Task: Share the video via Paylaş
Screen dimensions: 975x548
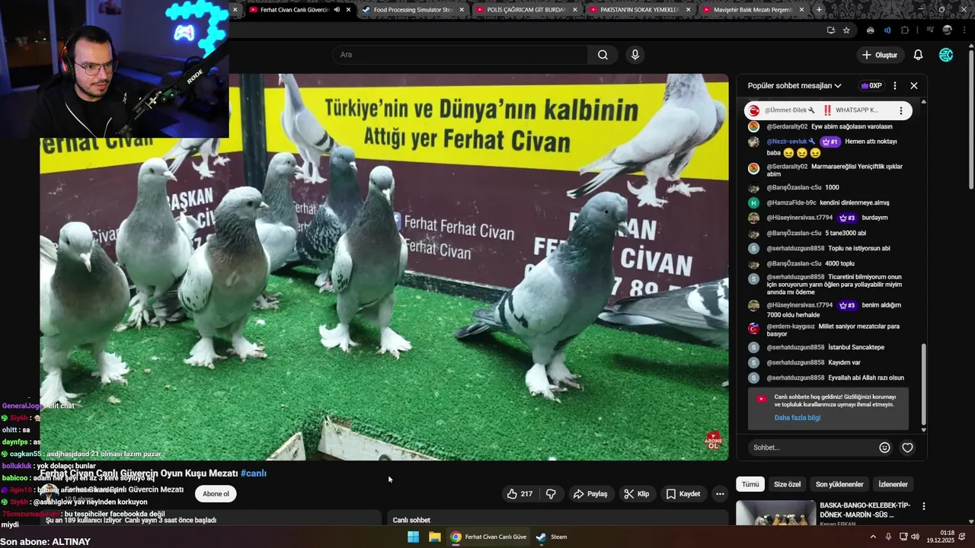Action: pyautogui.click(x=590, y=494)
